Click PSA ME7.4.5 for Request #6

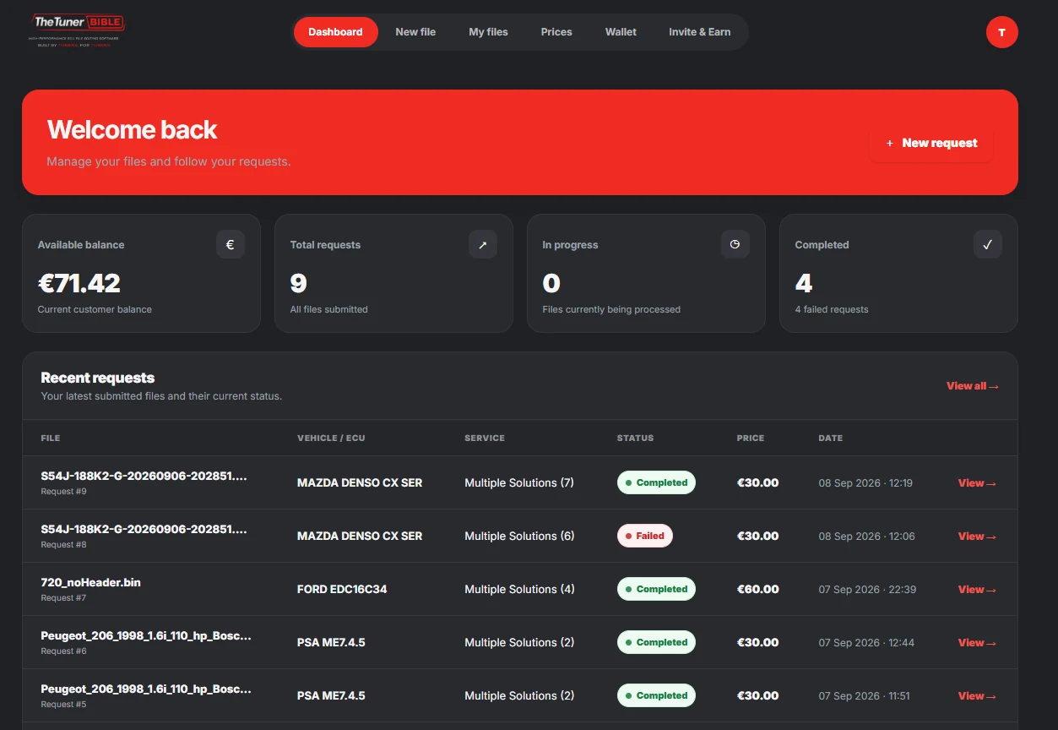pyautogui.click(x=331, y=643)
